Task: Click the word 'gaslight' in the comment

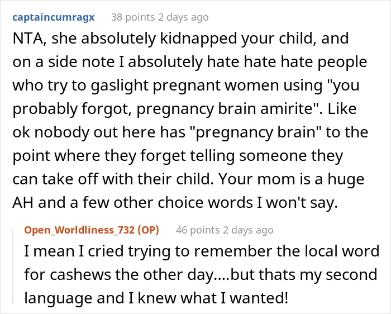Action: point(120,86)
